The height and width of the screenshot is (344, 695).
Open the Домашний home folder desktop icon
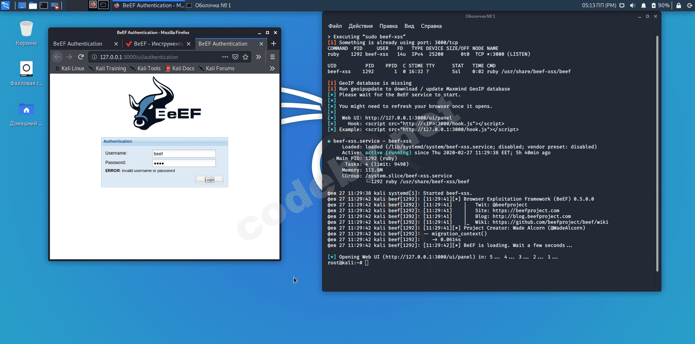coord(26,114)
